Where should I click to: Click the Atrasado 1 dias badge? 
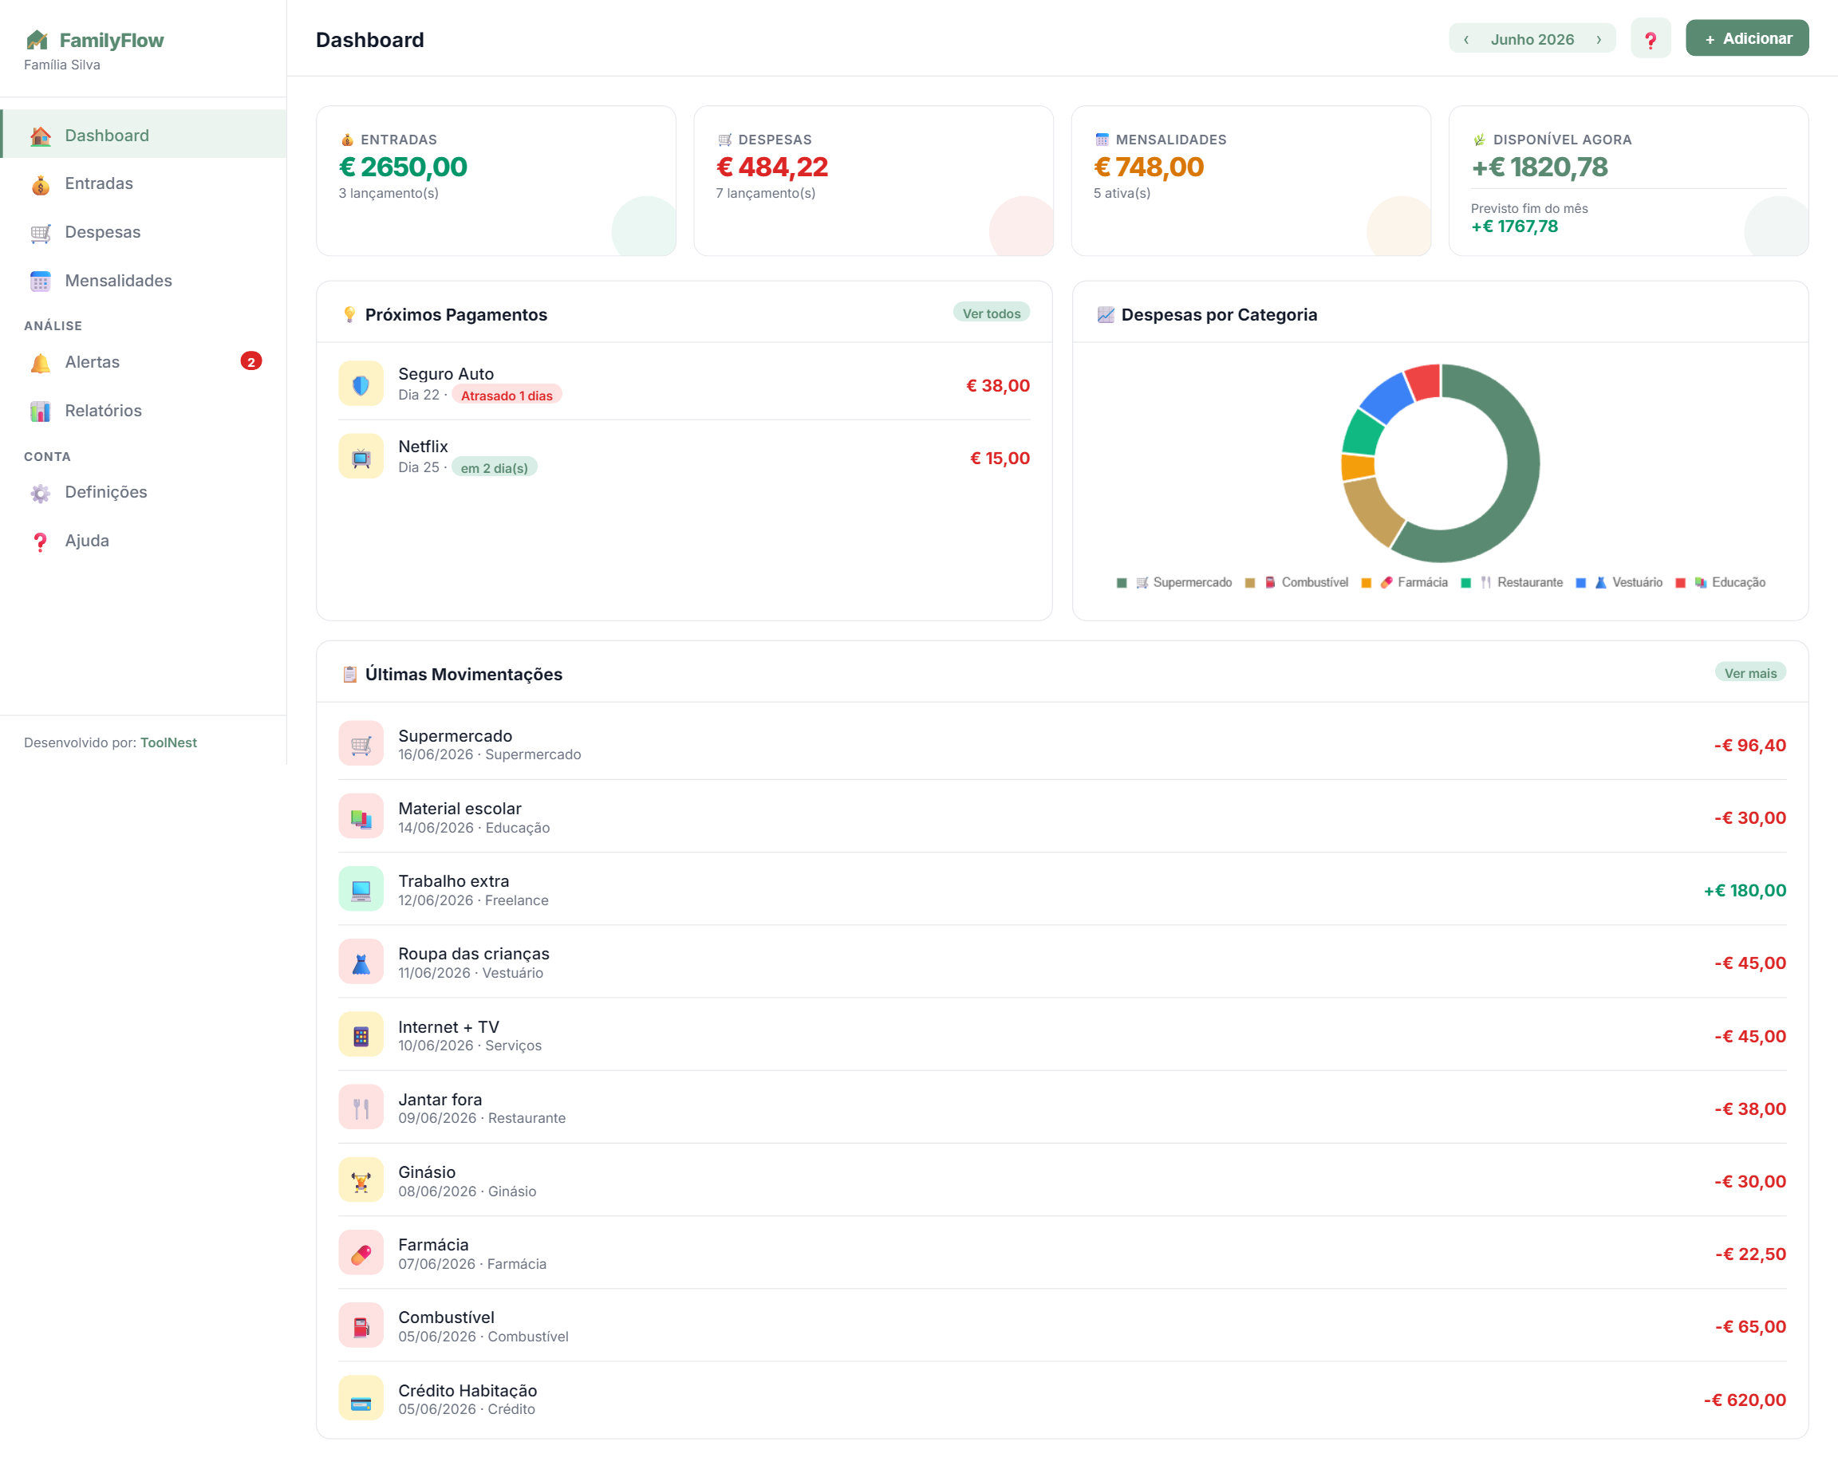(x=507, y=396)
